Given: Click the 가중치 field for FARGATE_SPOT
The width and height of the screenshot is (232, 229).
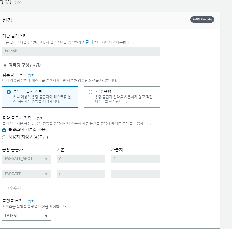Looking at the screenshot, I should (136, 159).
